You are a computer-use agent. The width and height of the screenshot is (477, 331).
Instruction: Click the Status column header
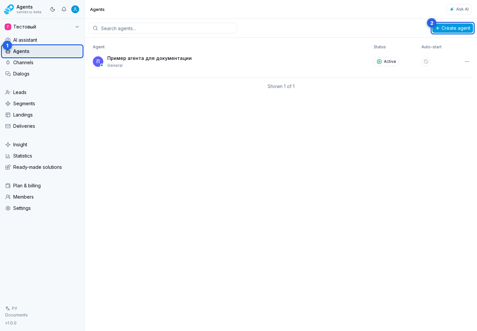[380, 47]
